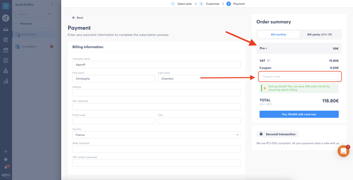Screen dimensions: 353x180
Task: Open the orange chat support bubble
Action: pyautogui.click(x=343, y=151)
